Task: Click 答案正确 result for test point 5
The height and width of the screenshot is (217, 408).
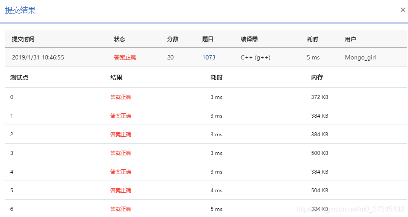Action: 121,191
